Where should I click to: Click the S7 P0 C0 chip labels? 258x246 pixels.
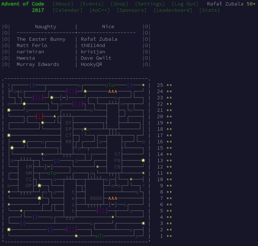tap(117, 160)
